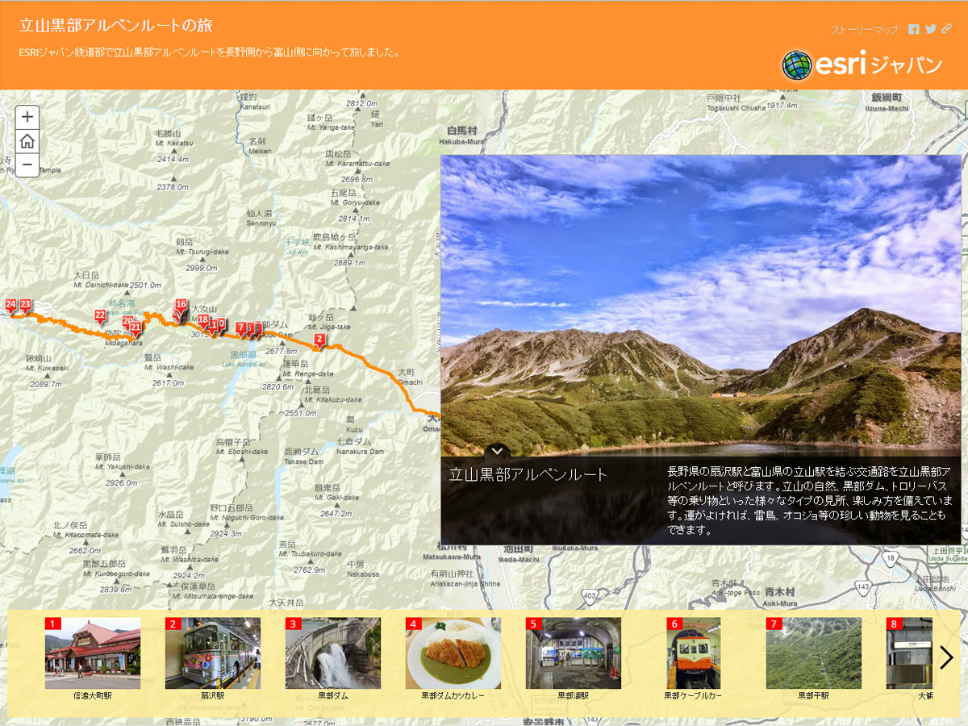
Task: Select thumbnail 7 黒部平駅
Action: [814, 653]
